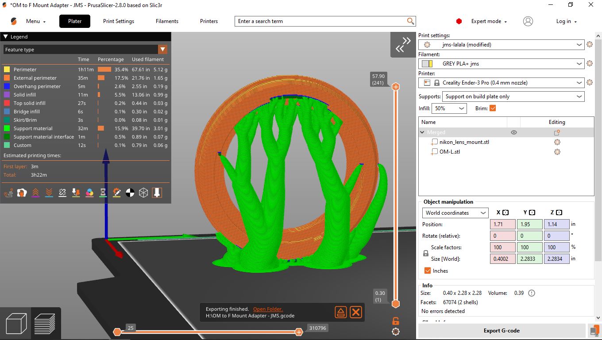Toggle X axis mirror button
The image size is (602, 340).
(506, 212)
